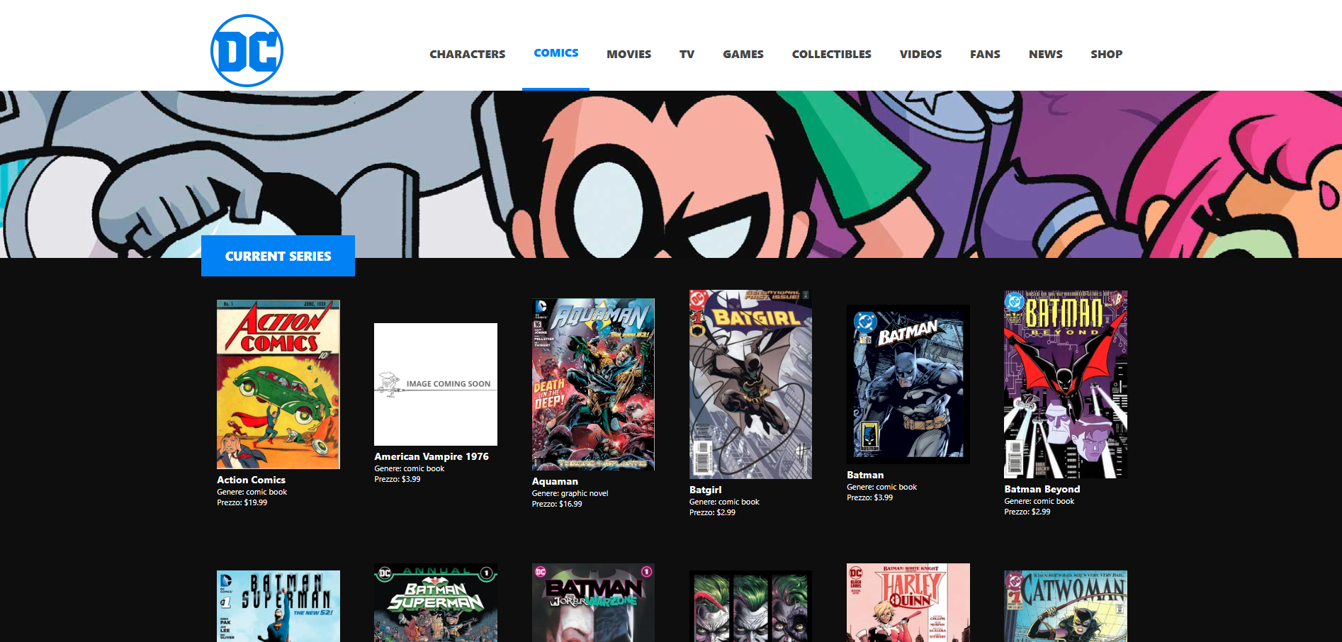This screenshot has width=1342, height=642.
Task: Open the Characters menu item
Action: point(467,54)
